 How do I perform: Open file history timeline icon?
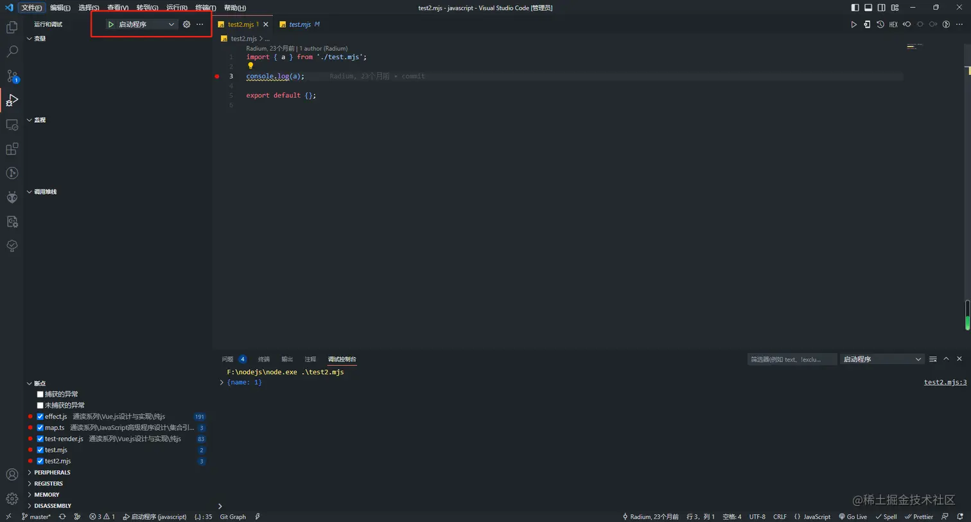pyautogui.click(x=880, y=24)
